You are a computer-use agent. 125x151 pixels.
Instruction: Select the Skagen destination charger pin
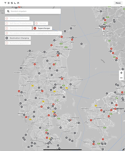[71, 28]
